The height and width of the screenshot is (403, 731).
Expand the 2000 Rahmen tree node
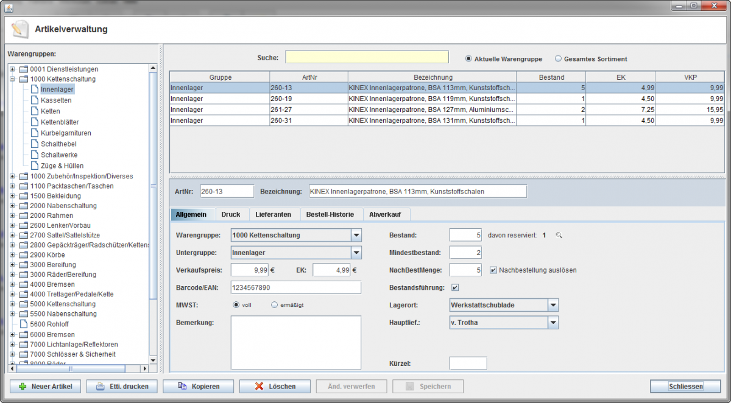coord(13,216)
